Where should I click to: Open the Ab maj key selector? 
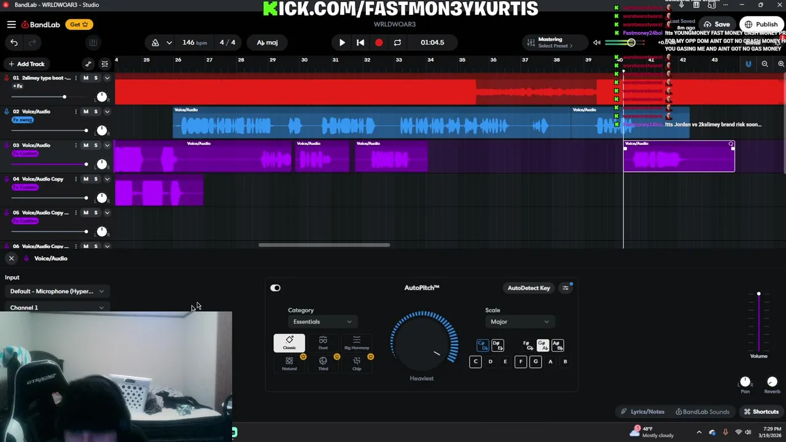(x=267, y=42)
